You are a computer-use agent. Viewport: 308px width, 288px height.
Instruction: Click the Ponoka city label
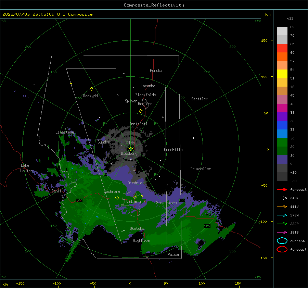coord(156,71)
